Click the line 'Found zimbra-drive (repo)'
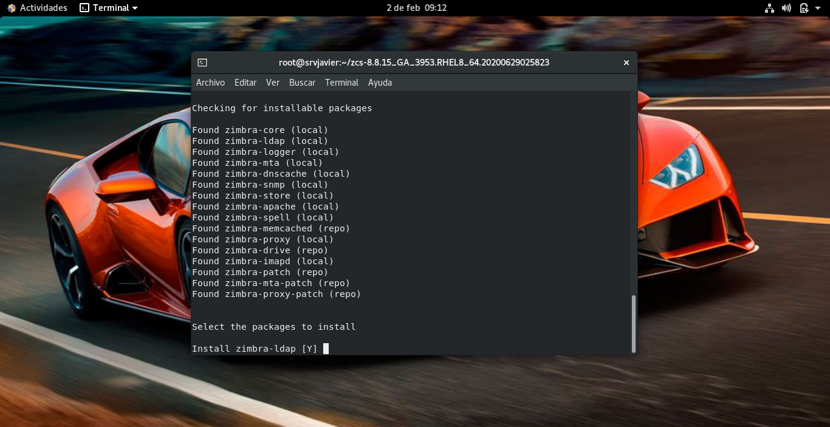 coord(260,250)
